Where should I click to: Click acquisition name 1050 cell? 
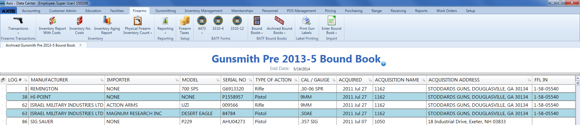(400, 121)
